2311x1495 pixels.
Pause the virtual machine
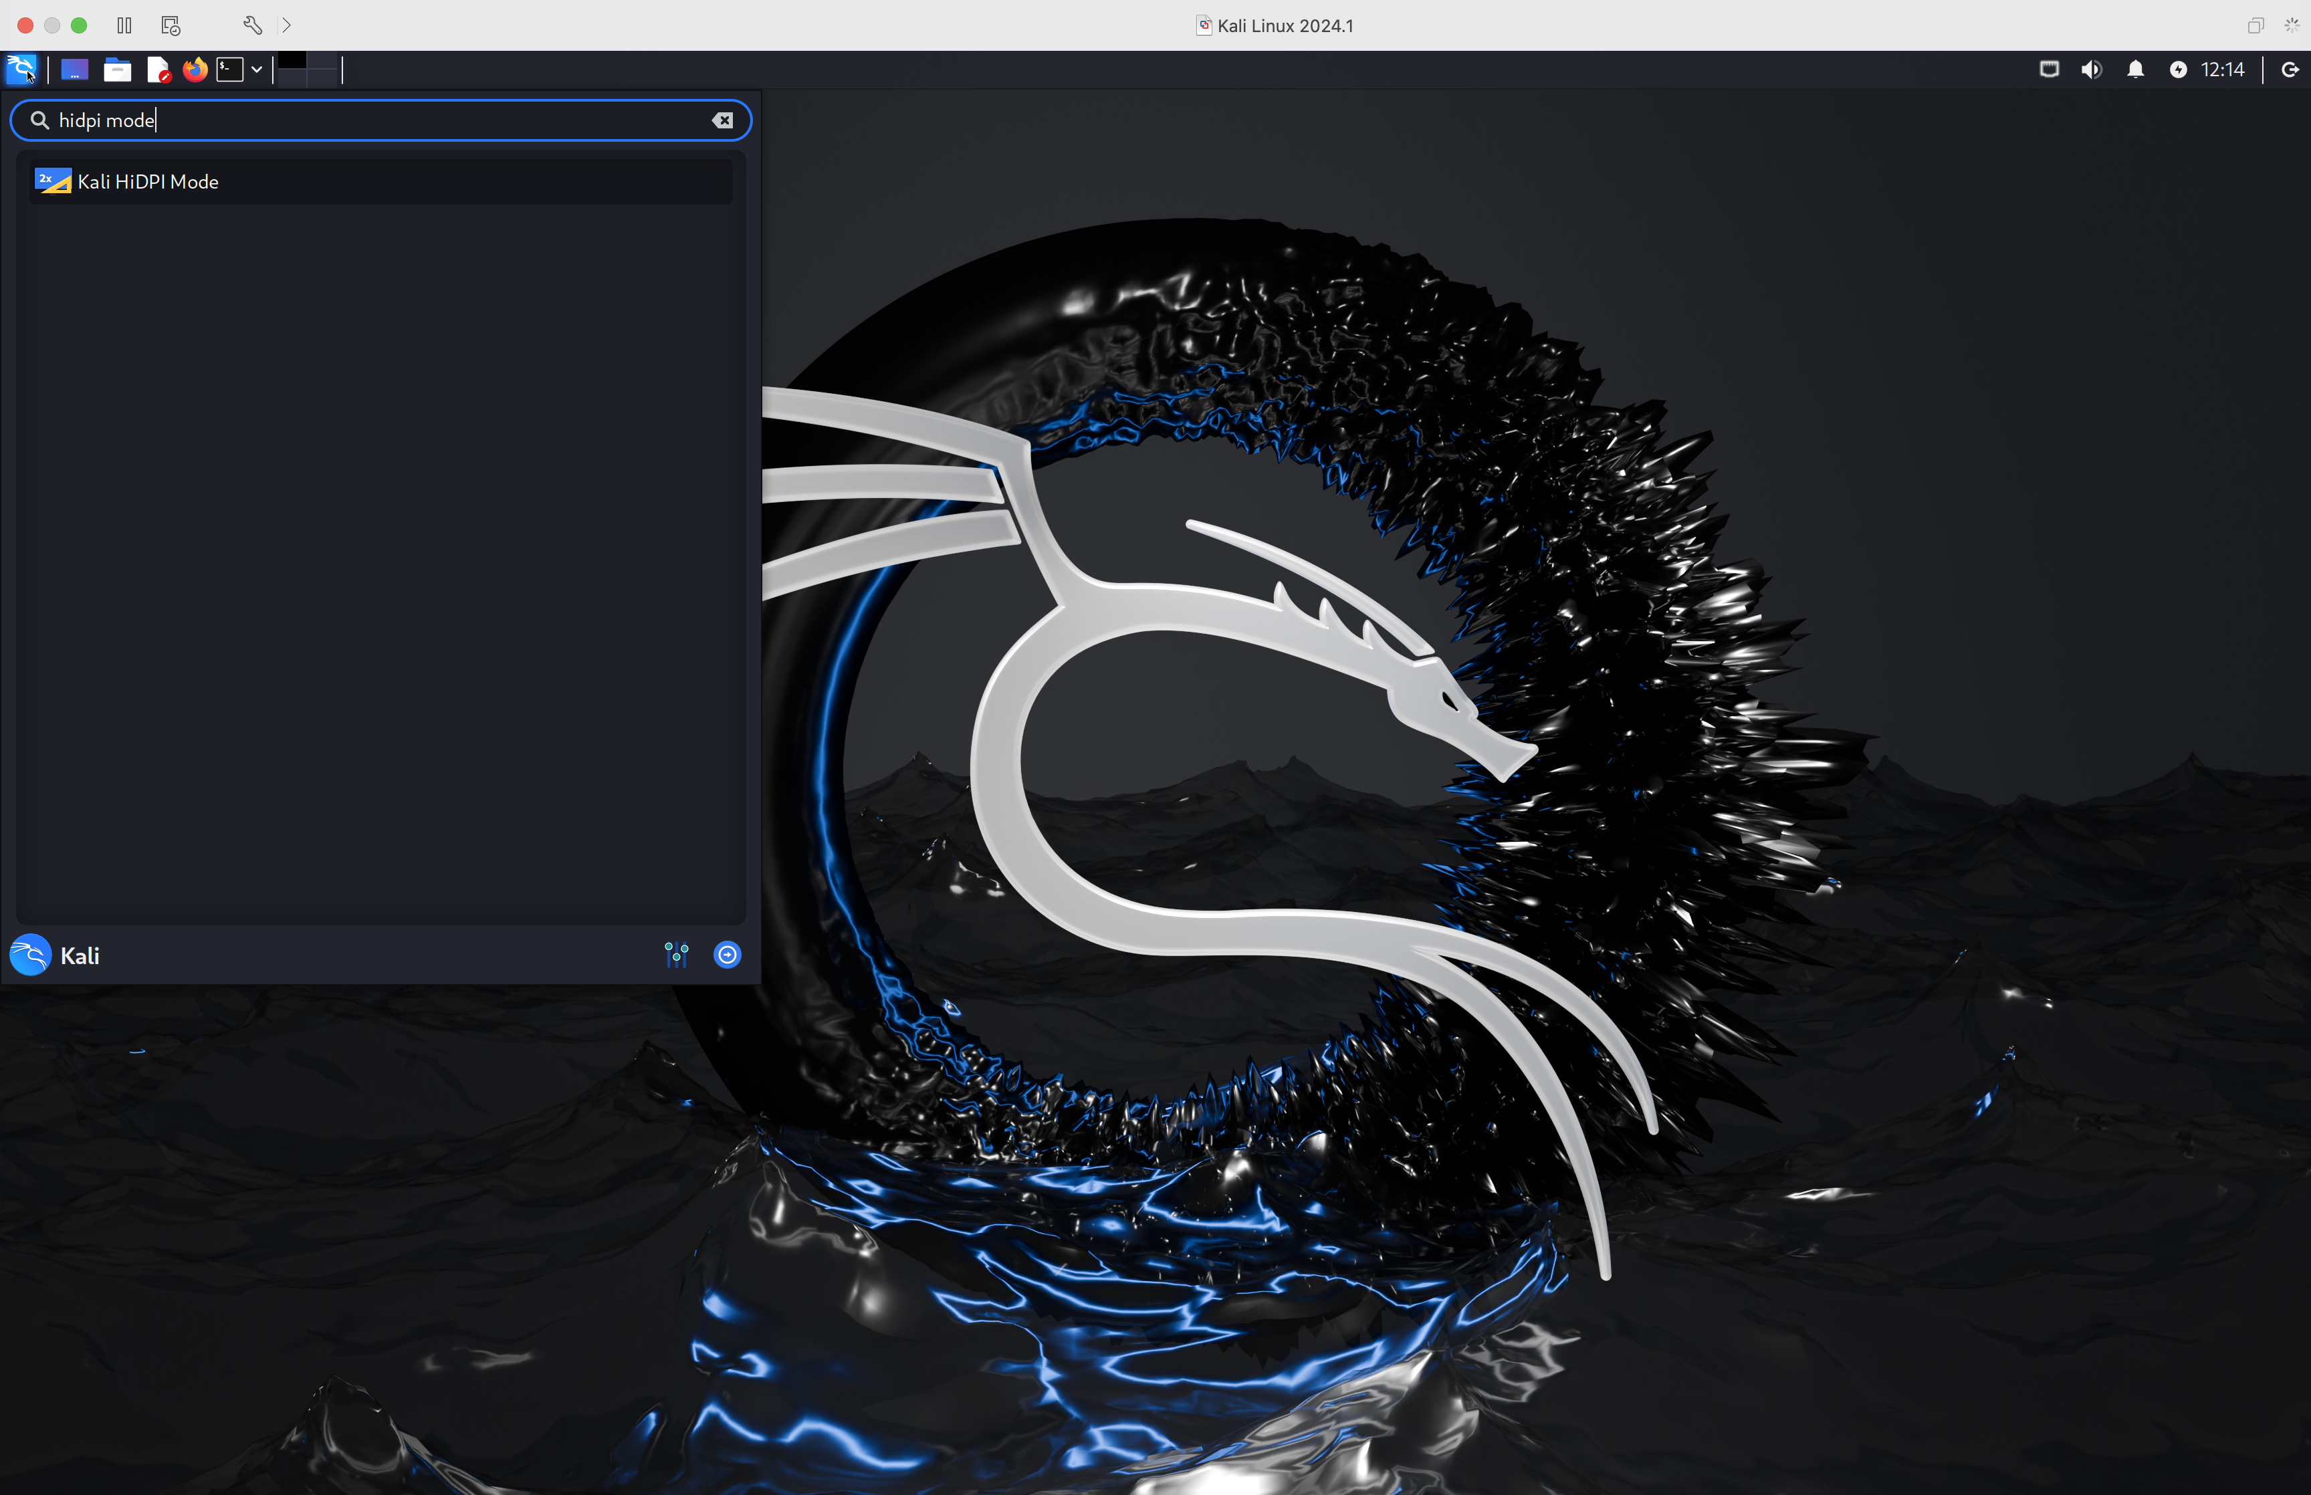(x=124, y=25)
